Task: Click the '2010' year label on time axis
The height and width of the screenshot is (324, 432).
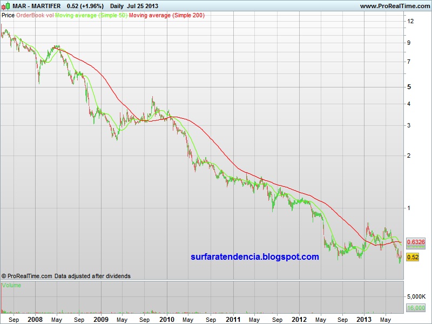Action: [167, 320]
